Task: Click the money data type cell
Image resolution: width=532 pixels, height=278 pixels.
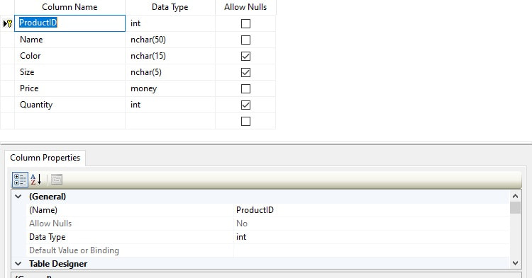Action: (170, 88)
